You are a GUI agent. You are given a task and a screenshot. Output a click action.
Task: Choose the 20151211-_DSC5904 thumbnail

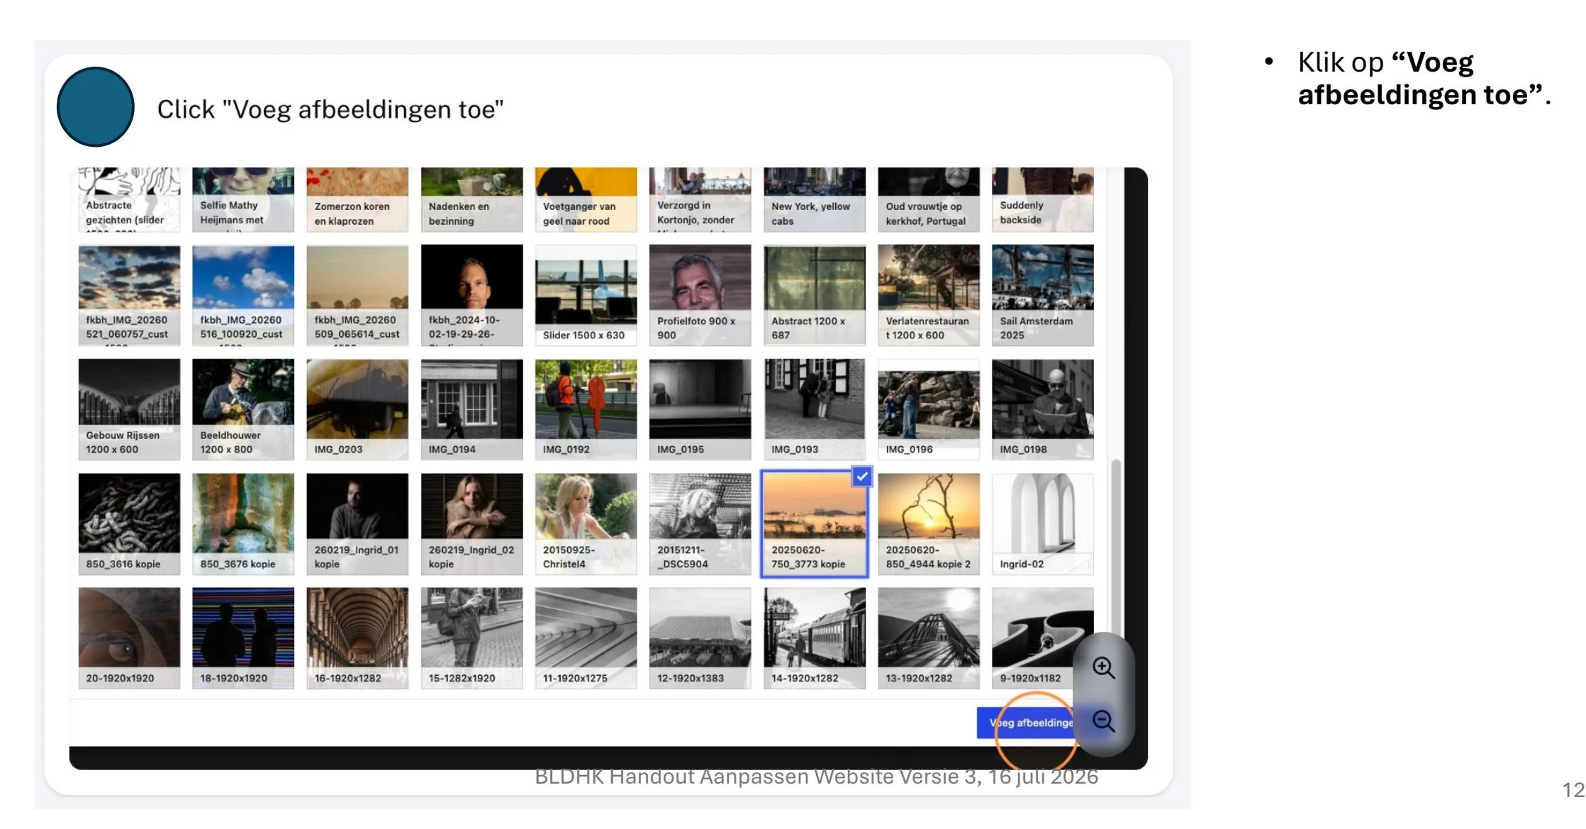[700, 524]
